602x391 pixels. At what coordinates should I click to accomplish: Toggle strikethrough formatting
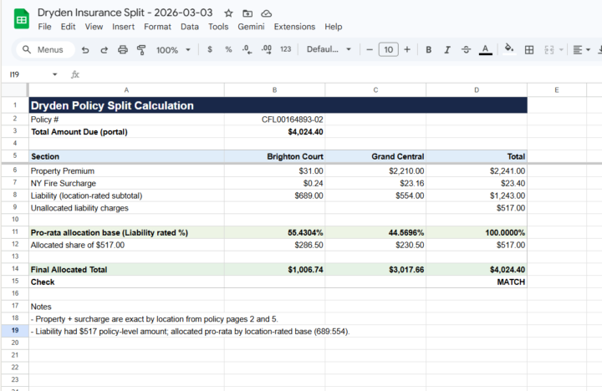[x=466, y=49]
